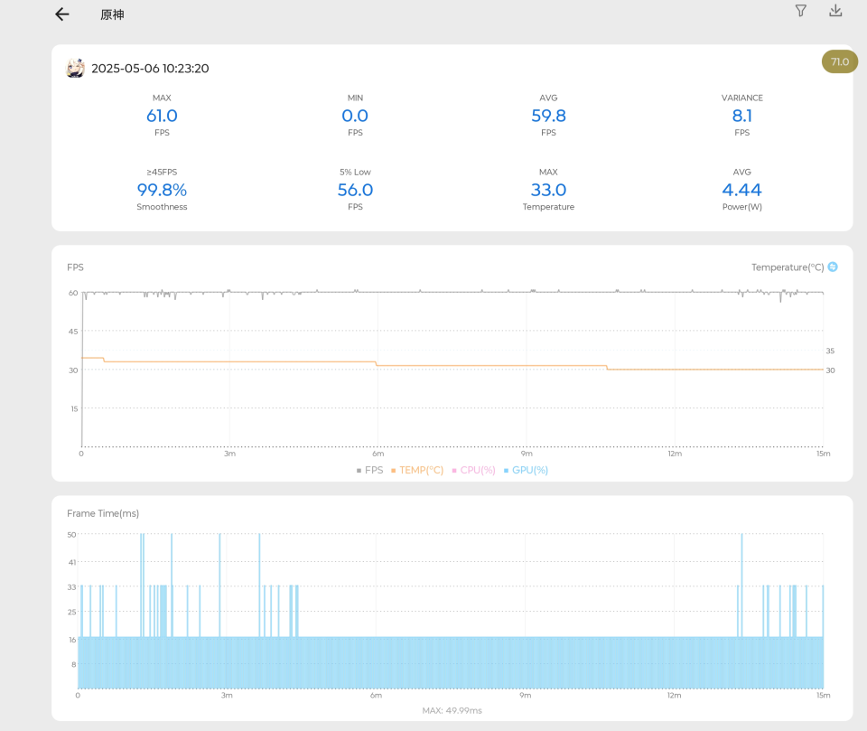Tap the game avatar beside the timestamp

[76, 69]
